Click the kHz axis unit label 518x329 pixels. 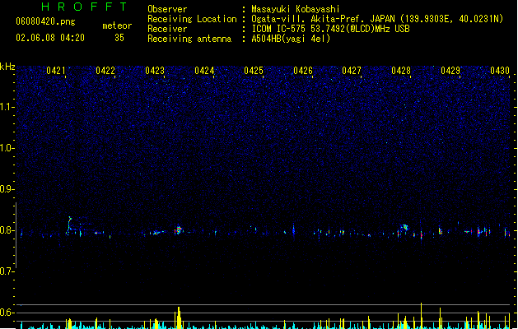[x=7, y=67]
